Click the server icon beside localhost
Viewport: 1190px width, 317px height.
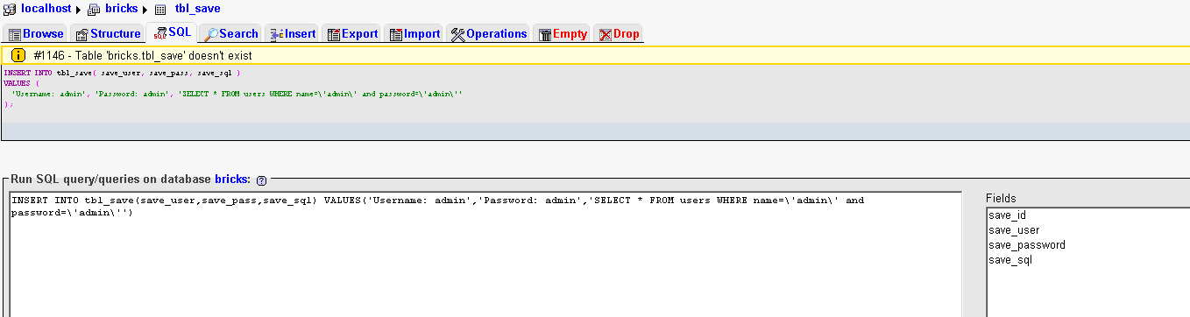pyautogui.click(x=10, y=9)
